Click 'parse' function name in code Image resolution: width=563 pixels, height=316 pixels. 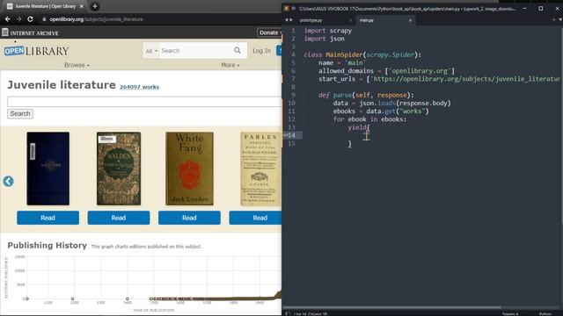point(342,95)
